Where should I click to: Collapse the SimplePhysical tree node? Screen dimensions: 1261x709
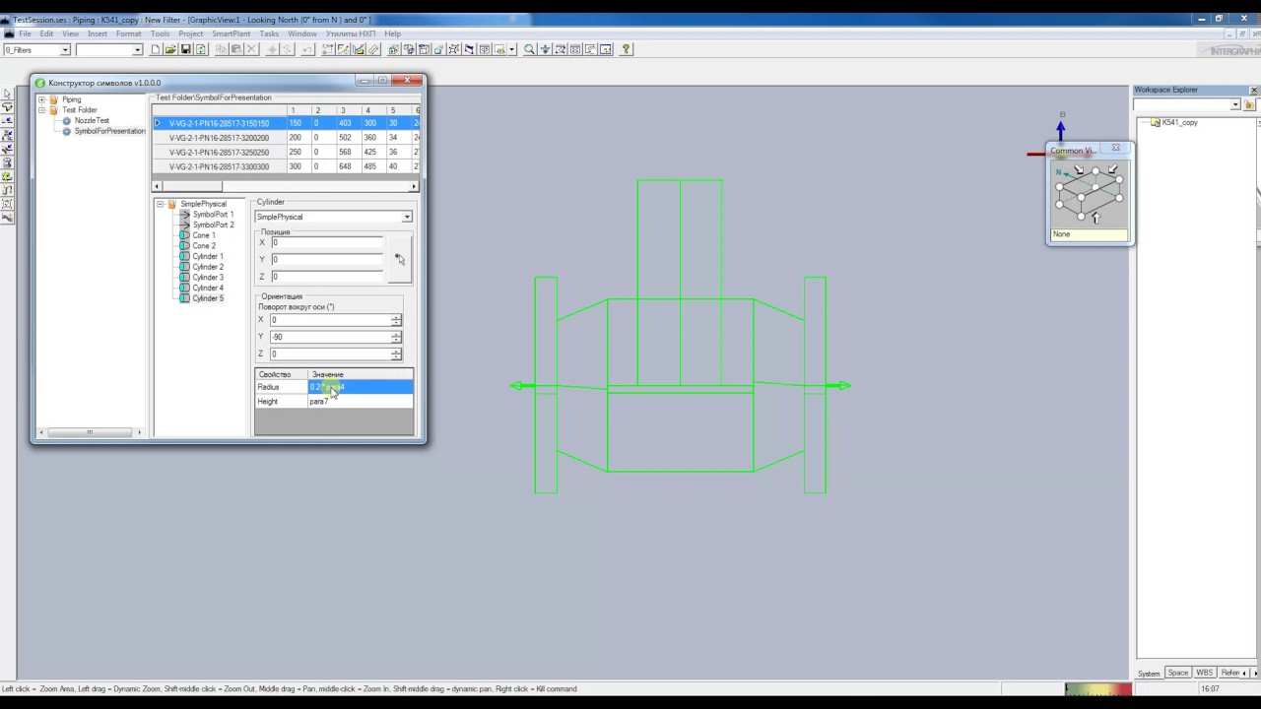click(x=161, y=204)
